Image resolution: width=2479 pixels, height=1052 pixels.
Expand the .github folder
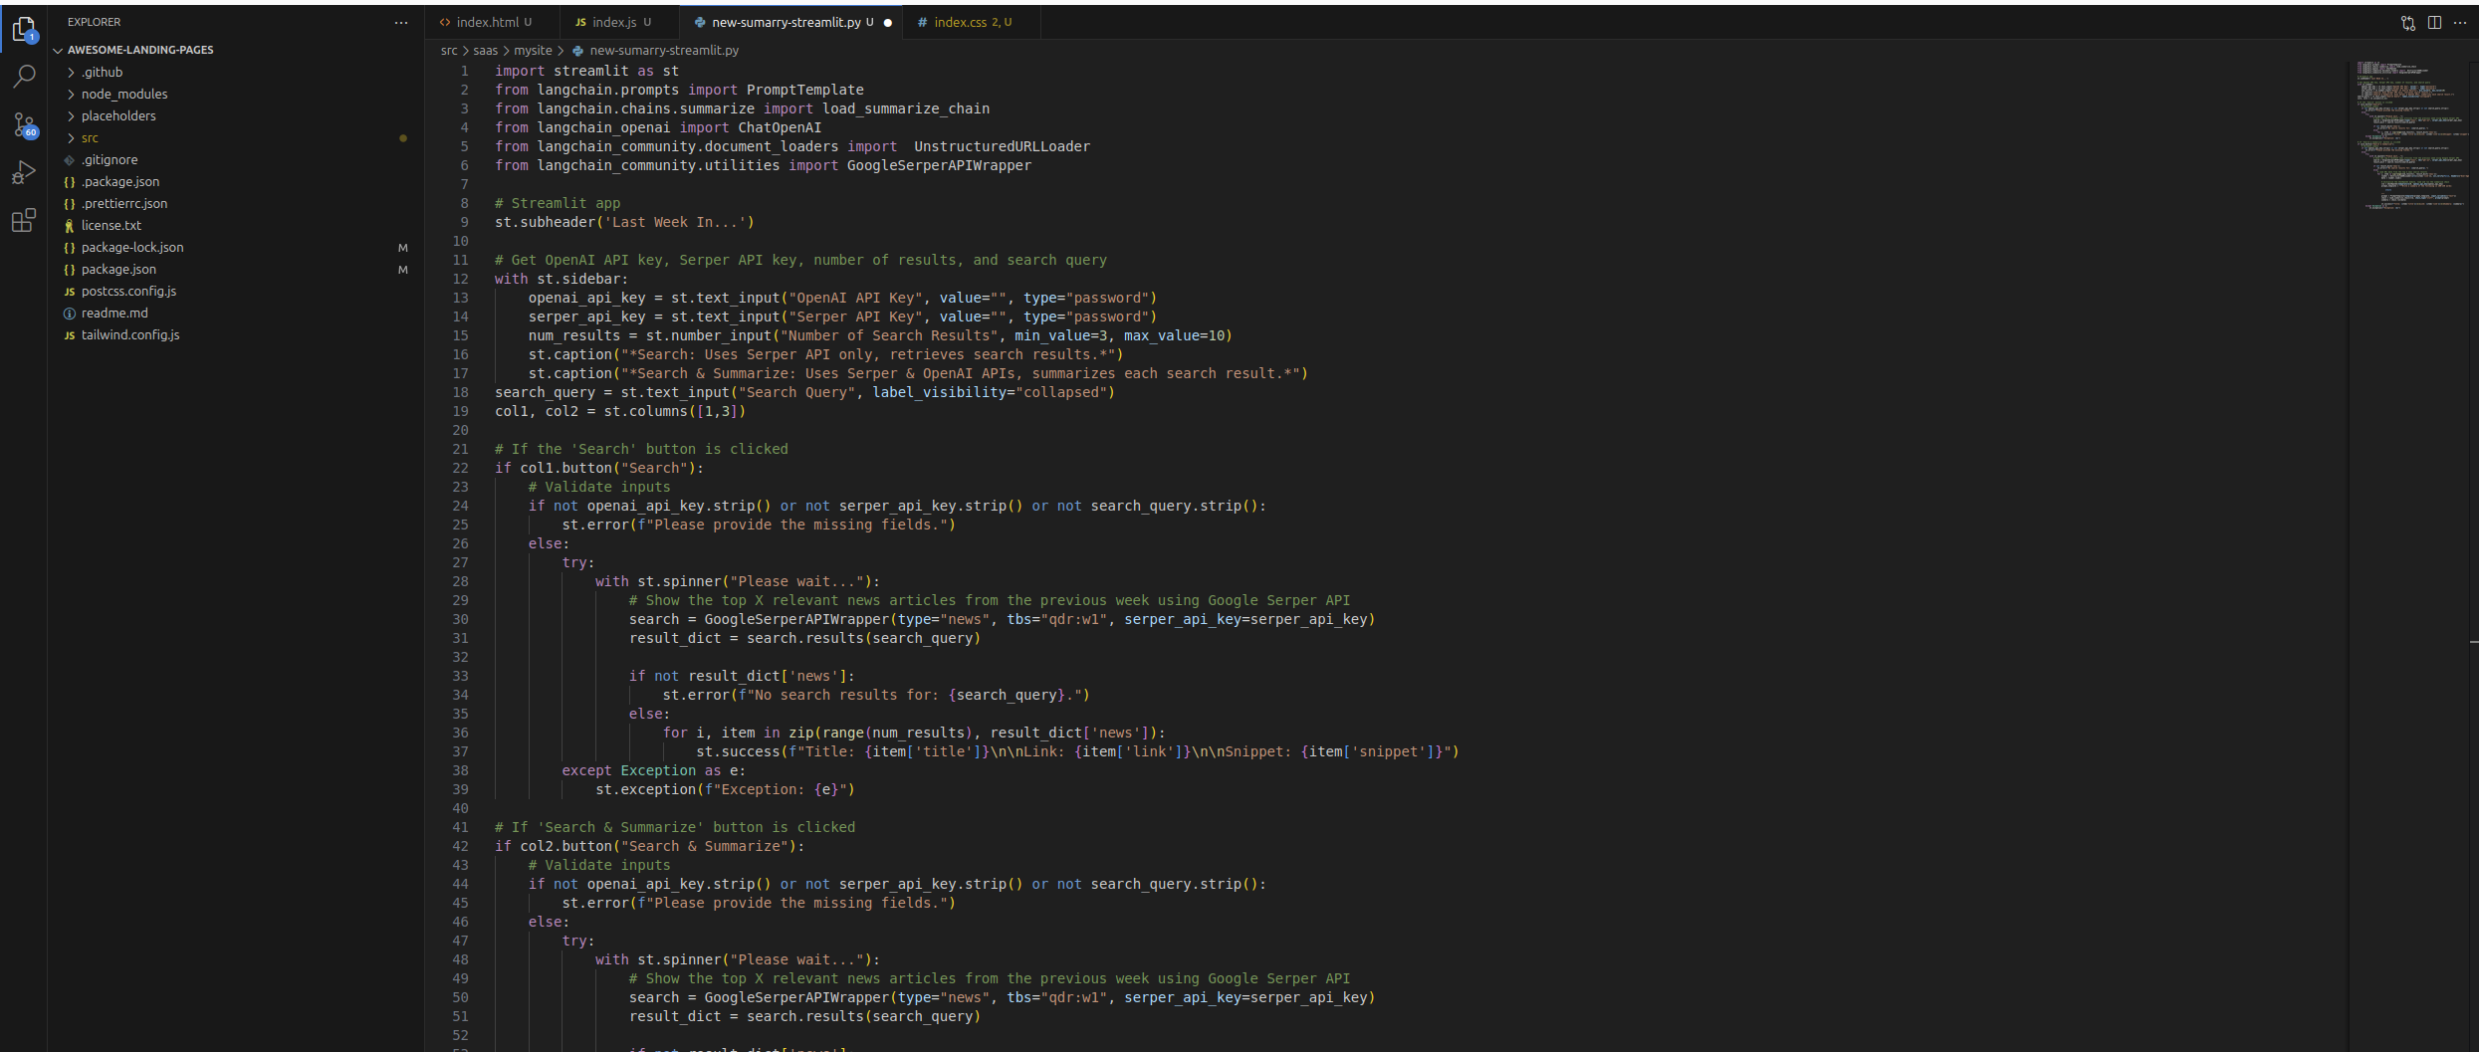102,72
